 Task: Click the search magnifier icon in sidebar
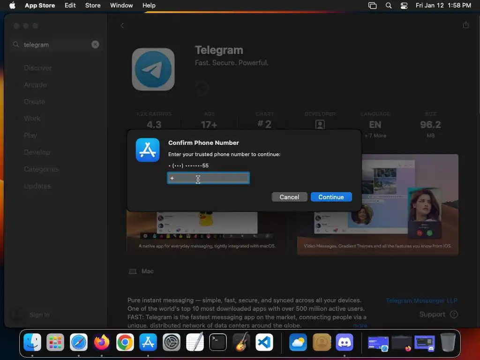tap(16, 45)
